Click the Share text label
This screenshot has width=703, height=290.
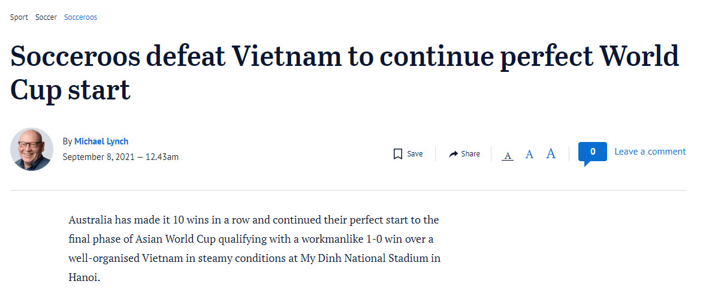[x=470, y=154]
